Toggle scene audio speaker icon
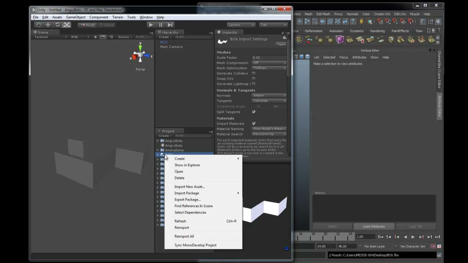Screen dimensions: 468x263 (111, 37)
